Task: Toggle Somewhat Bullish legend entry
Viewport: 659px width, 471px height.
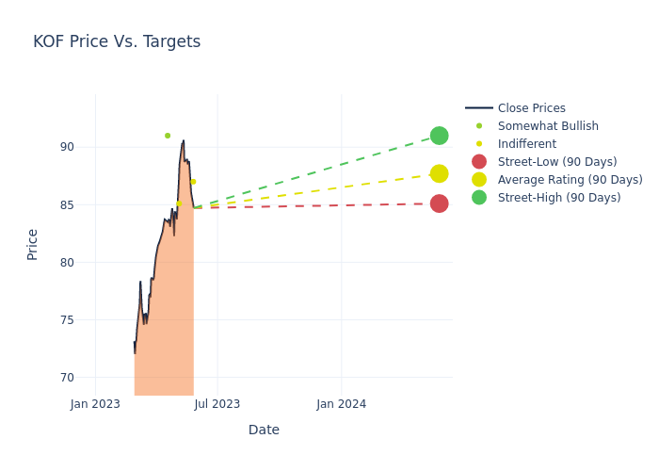Action: pyautogui.click(x=548, y=126)
